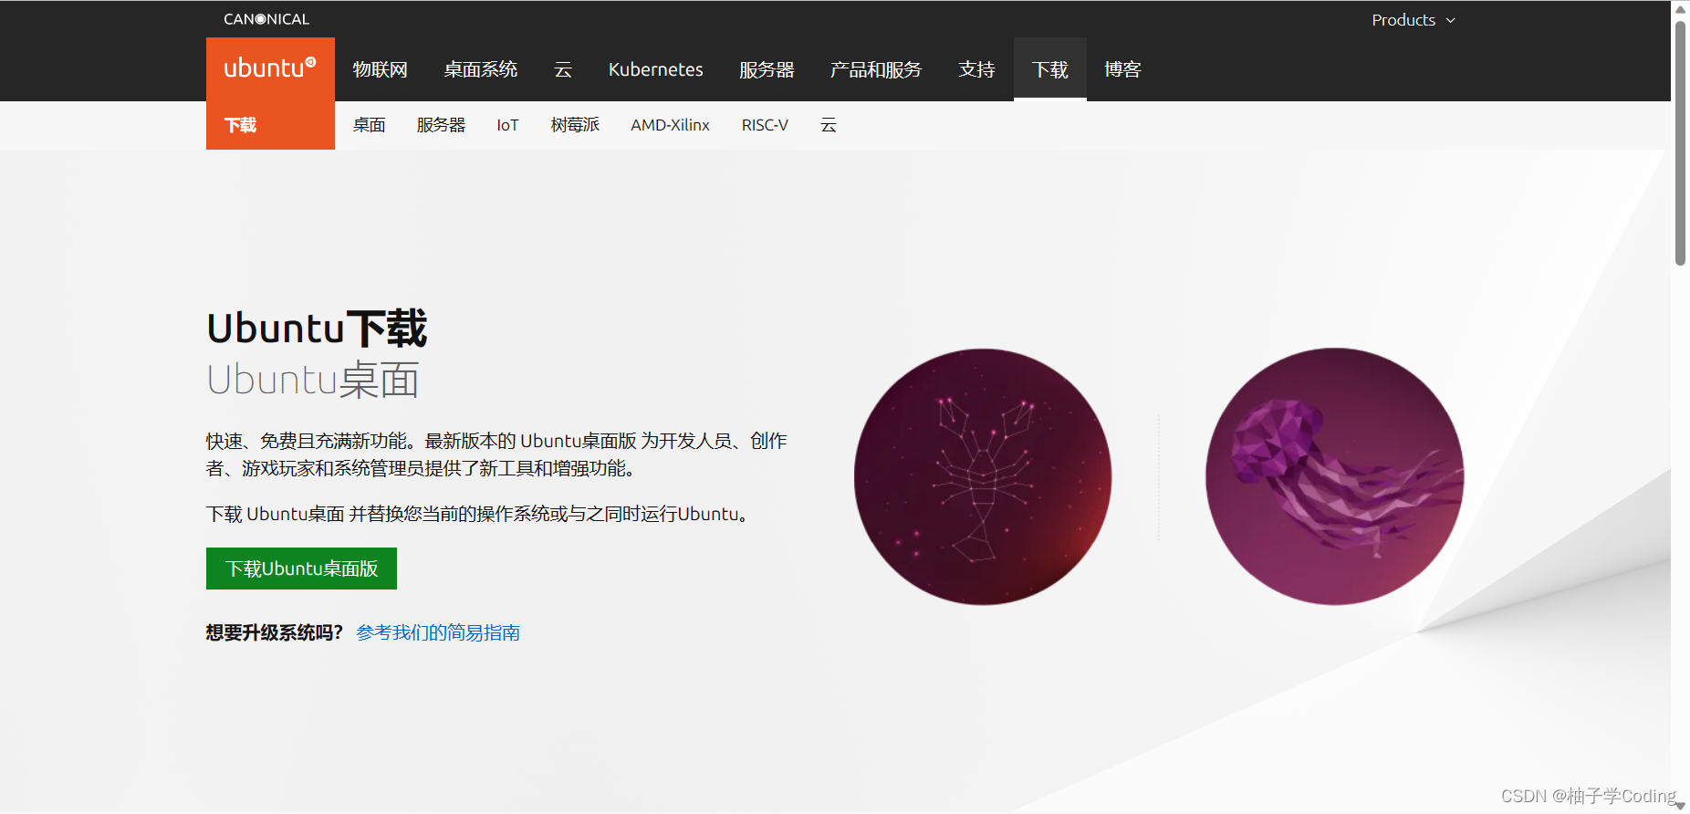The height and width of the screenshot is (814, 1690).
Task: Click the scrollbar up arrow
Action: [1680, 9]
